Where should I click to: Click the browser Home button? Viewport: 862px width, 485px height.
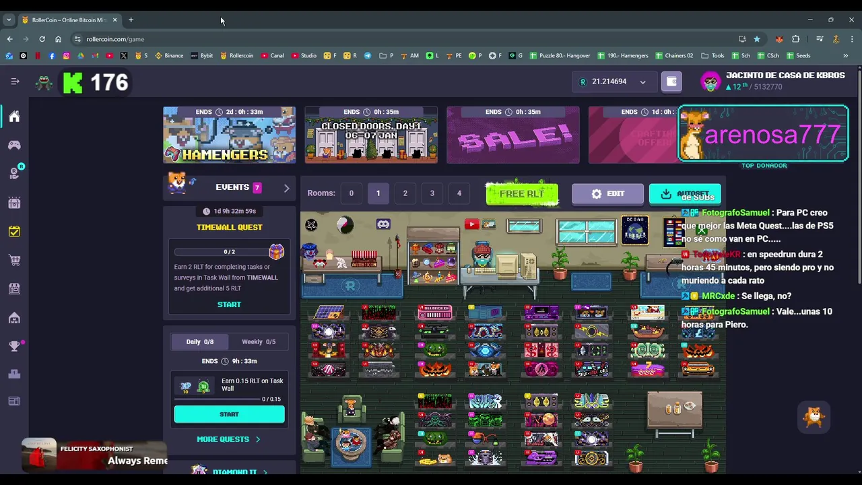pos(58,39)
